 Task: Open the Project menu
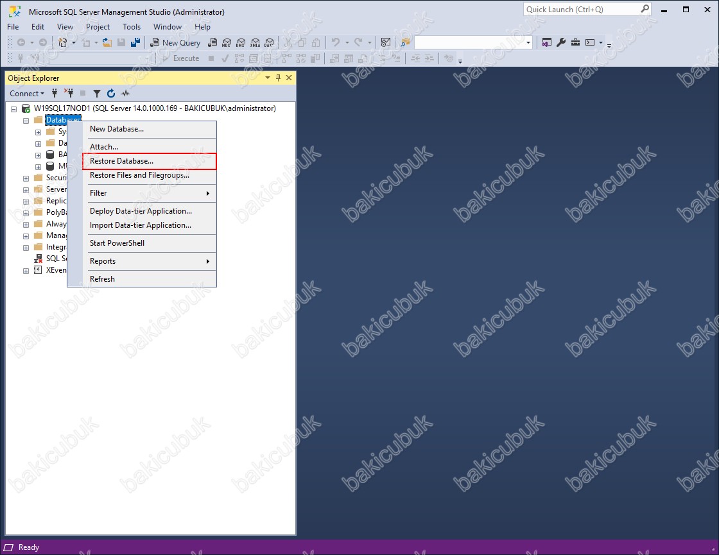click(x=98, y=26)
